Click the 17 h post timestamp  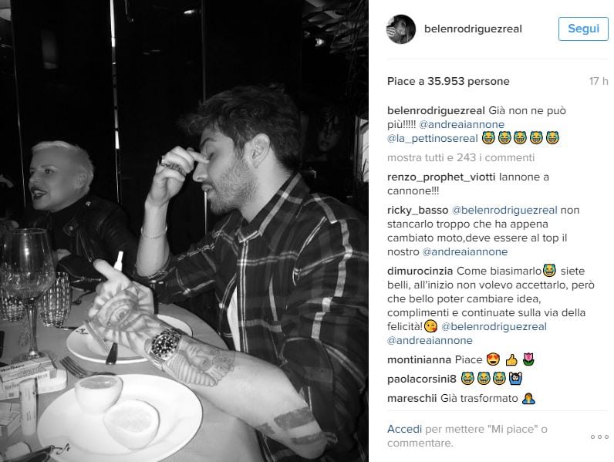599,82
